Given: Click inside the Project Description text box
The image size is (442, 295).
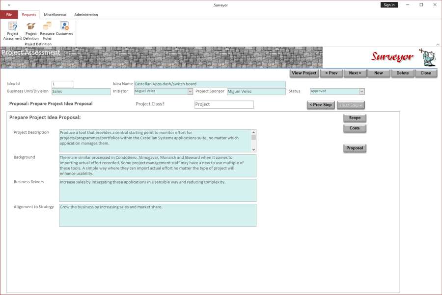Looking at the screenshot, I should coord(155,141).
